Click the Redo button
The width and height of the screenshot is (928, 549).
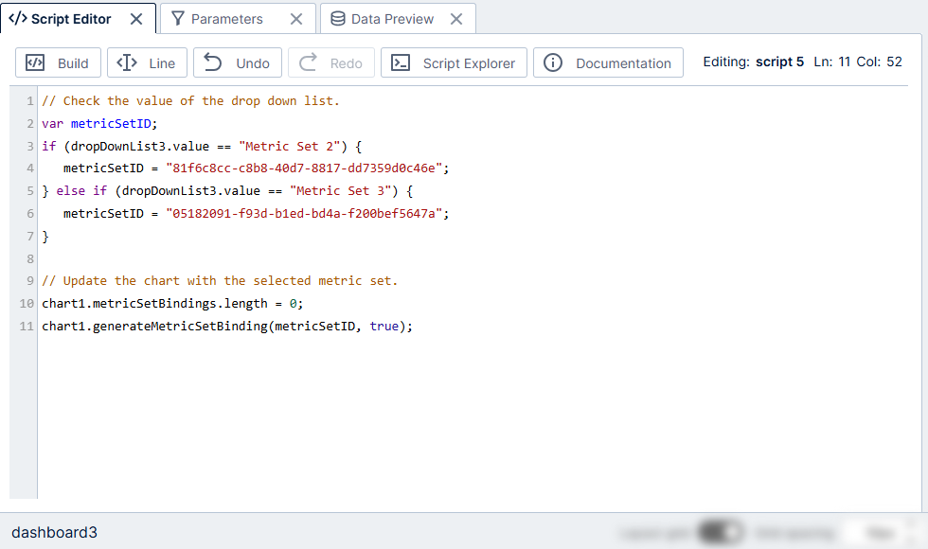coord(331,63)
